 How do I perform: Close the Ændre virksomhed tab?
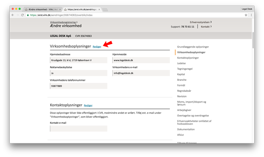tap(60, 9)
